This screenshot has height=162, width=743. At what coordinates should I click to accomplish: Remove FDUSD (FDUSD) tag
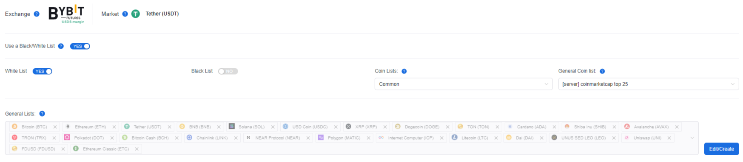[63, 149]
